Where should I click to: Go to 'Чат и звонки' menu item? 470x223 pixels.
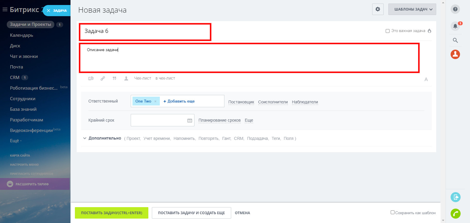click(x=24, y=56)
